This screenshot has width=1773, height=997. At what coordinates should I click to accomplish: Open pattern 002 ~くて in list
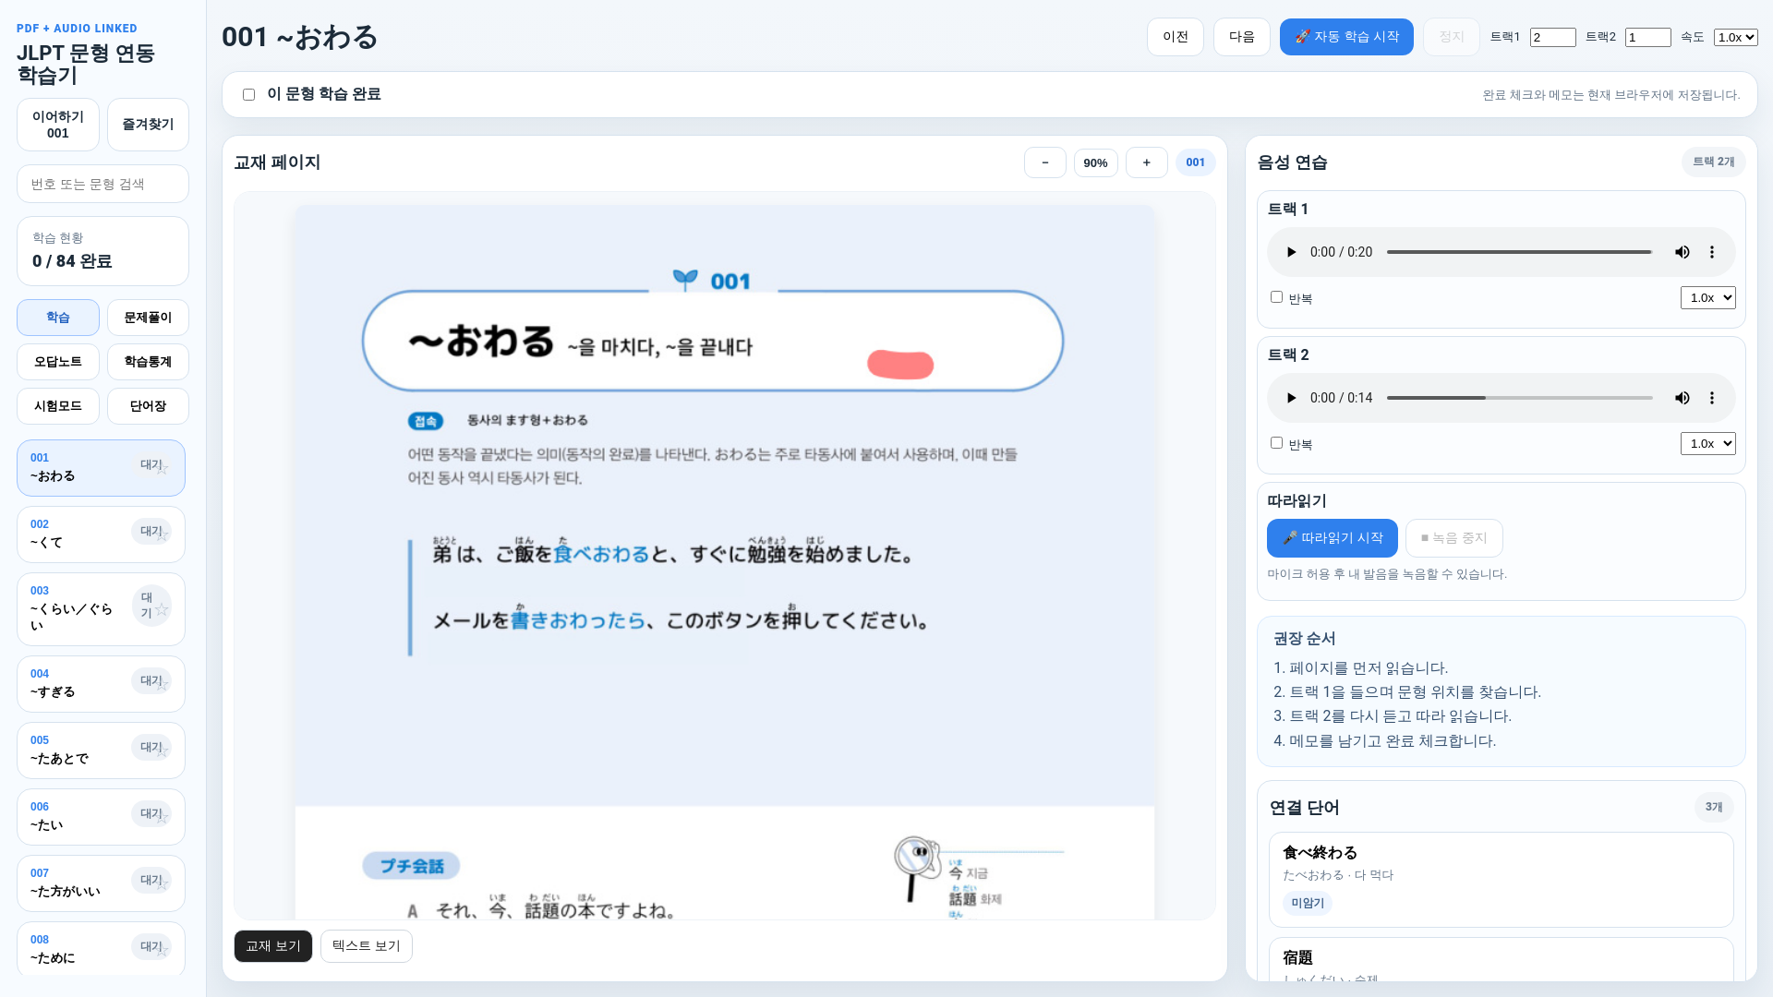coord(101,535)
